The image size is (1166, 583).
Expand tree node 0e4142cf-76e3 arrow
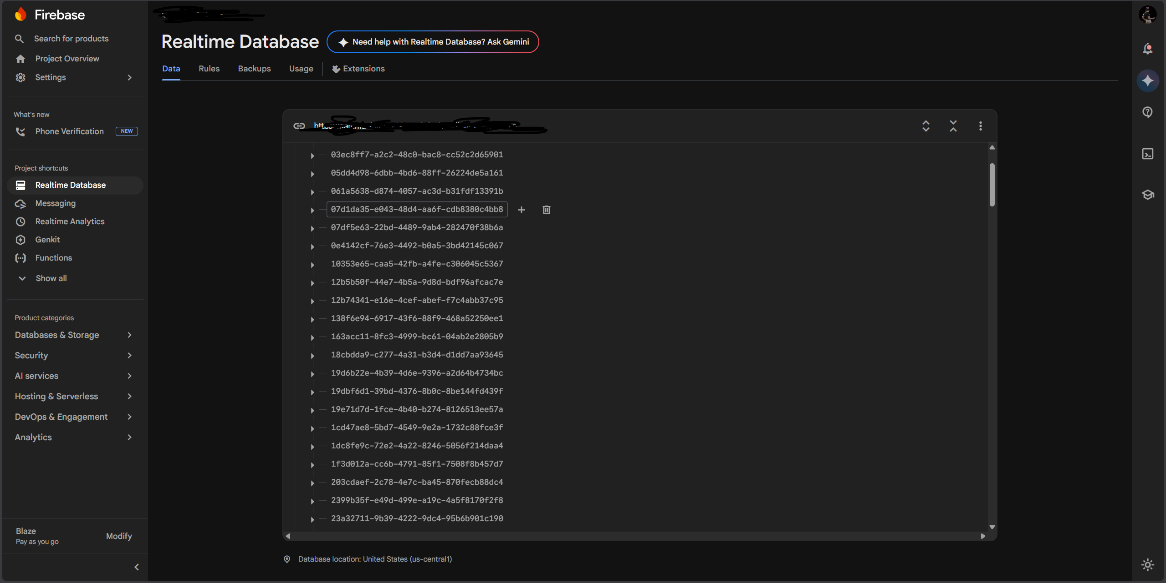312,246
